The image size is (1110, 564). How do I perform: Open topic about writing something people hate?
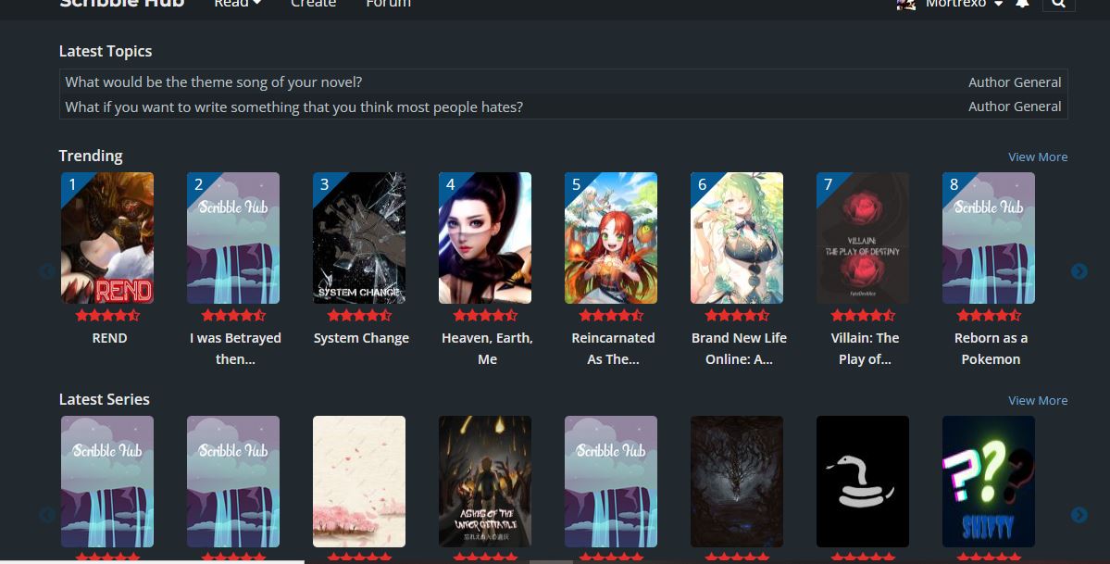pyautogui.click(x=293, y=107)
